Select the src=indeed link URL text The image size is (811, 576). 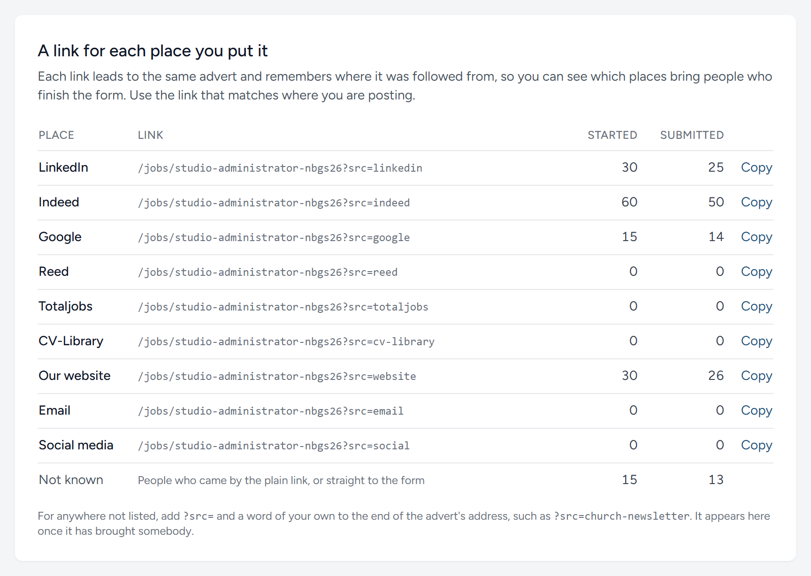point(274,203)
